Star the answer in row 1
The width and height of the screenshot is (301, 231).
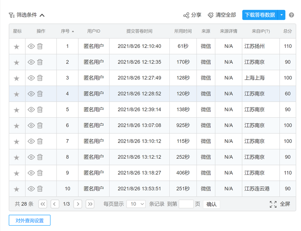[17, 46]
